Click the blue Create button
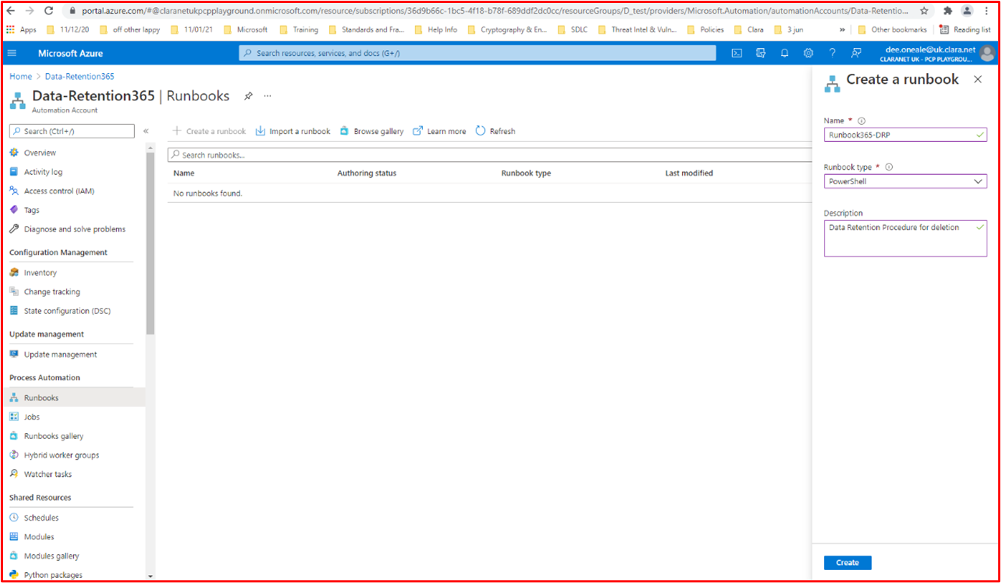 (848, 563)
